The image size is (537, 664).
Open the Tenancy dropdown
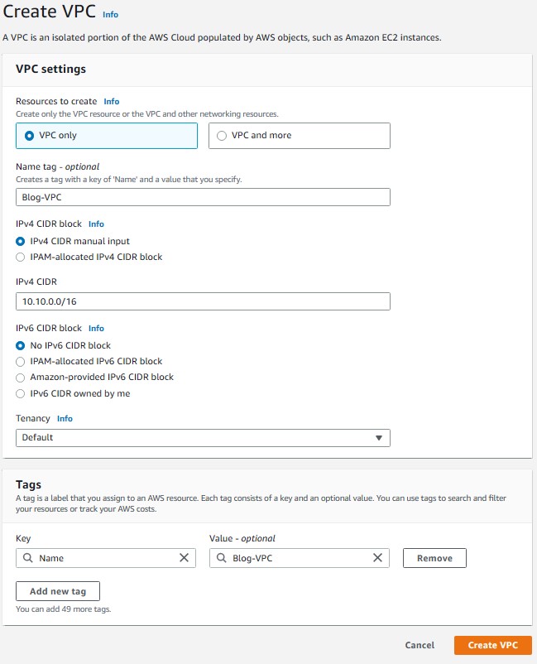tap(203, 437)
